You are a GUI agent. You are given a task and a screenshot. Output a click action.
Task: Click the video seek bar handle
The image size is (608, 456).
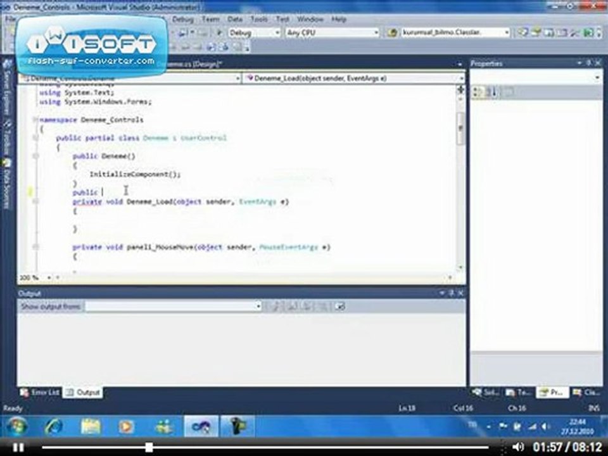pyautogui.click(x=149, y=447)
